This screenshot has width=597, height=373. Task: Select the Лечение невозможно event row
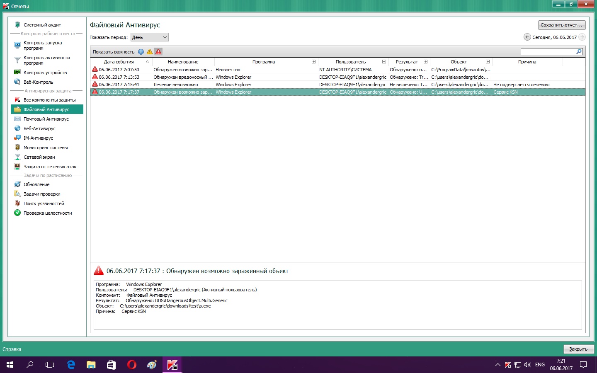pos(338,85)
